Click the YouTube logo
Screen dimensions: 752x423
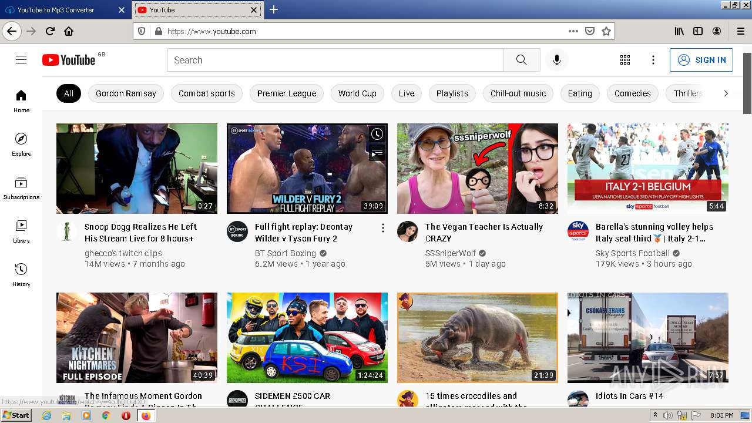click(x=69, y=60)
